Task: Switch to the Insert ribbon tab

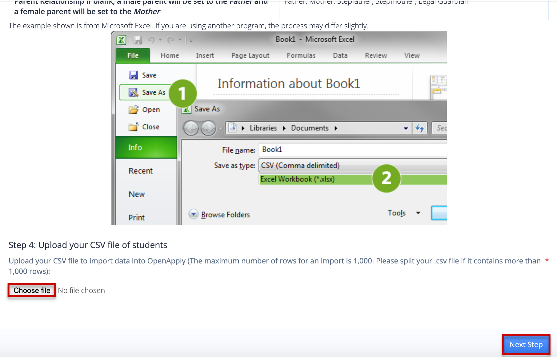Action: point(205,55)
